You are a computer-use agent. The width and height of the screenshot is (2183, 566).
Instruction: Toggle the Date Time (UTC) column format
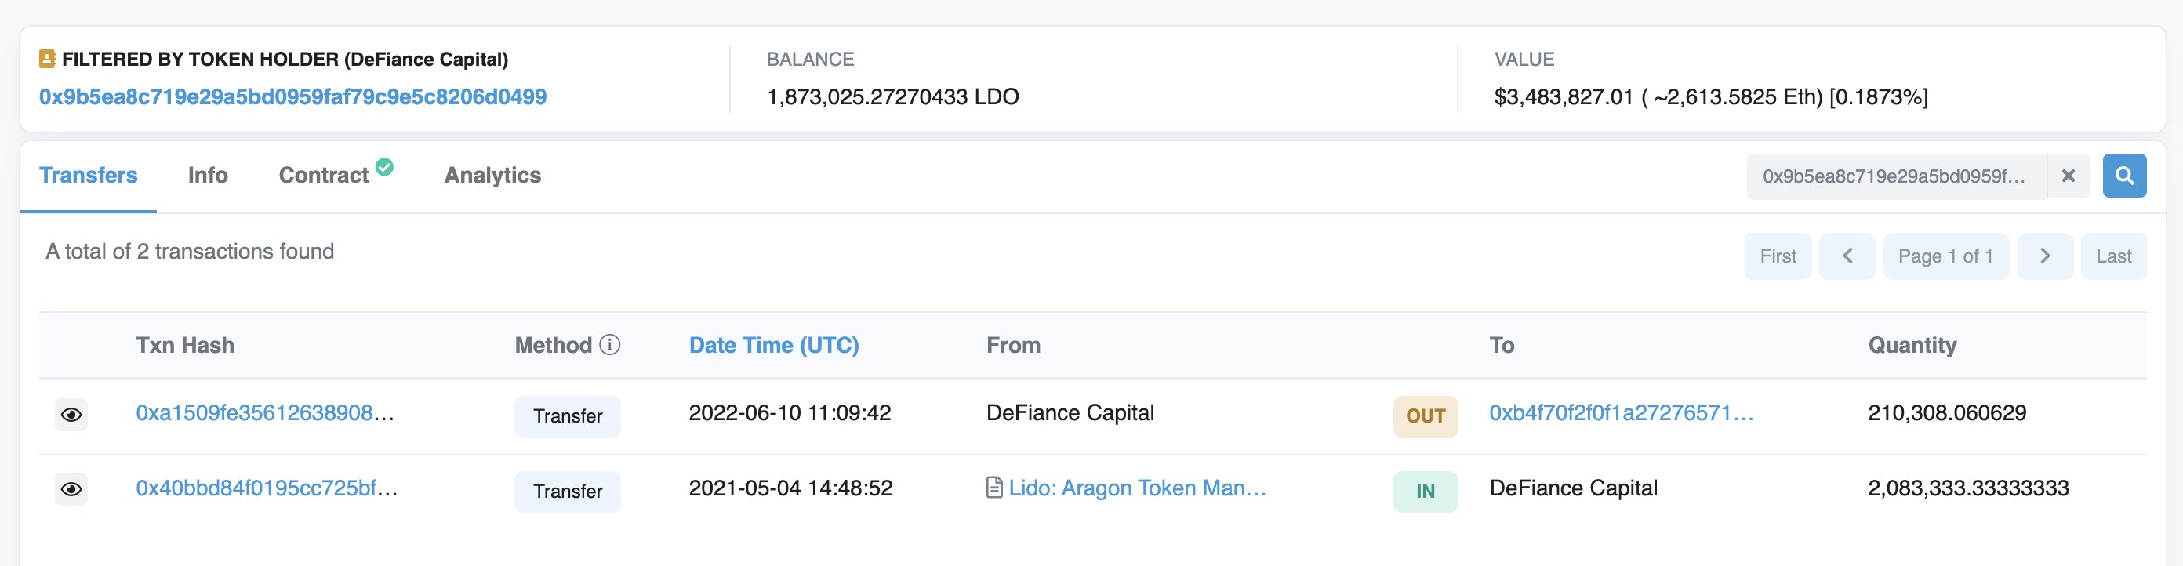[x=773, y=345]
